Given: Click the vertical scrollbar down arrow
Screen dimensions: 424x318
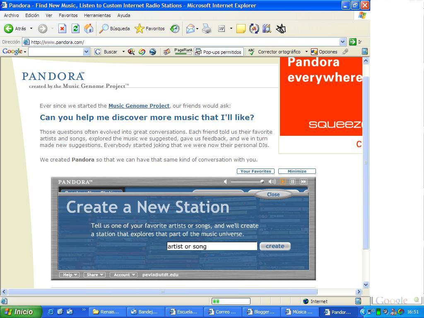Looking at the screenshot, I should click(x=366, y=284).
